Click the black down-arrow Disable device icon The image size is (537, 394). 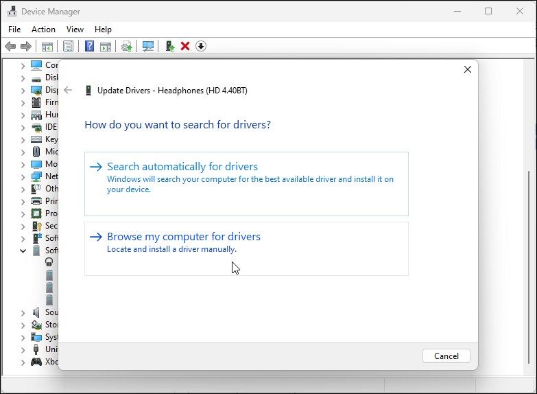click(x=201, y=46)
